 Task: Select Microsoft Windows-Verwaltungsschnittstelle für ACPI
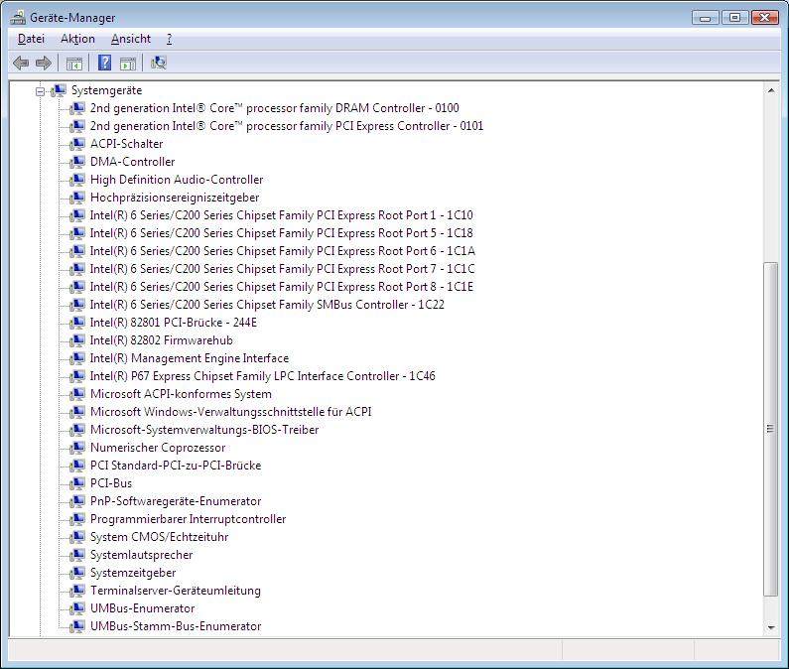point(231,412)
